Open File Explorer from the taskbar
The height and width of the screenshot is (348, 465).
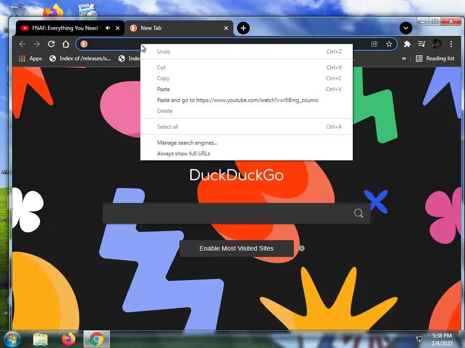click(x=40, y=339)
